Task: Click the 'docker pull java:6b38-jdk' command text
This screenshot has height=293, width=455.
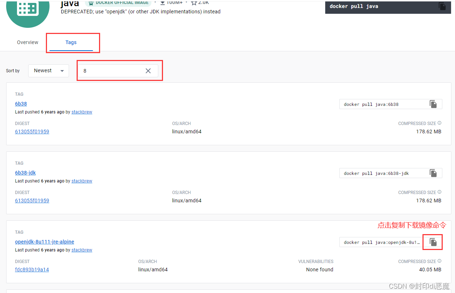Action: pyautogui.click(x=376, y=173)
